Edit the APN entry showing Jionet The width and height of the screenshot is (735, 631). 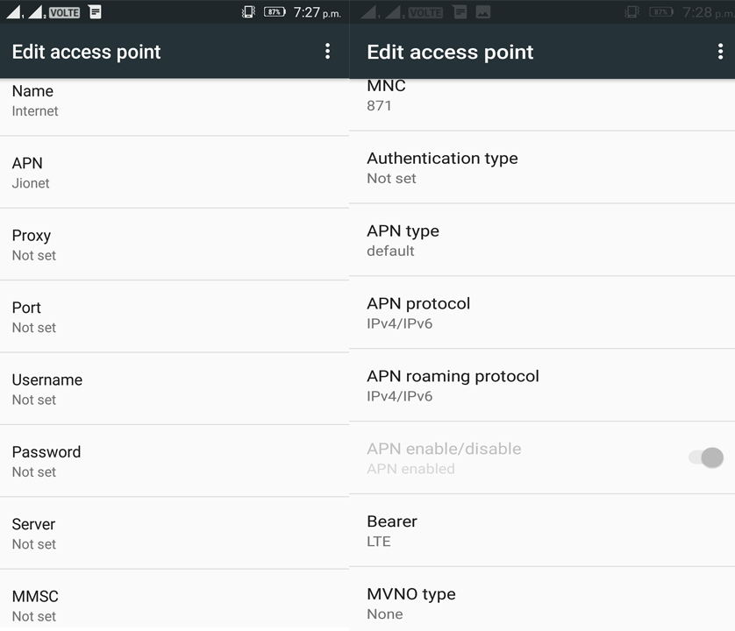[x=175, y=173]
